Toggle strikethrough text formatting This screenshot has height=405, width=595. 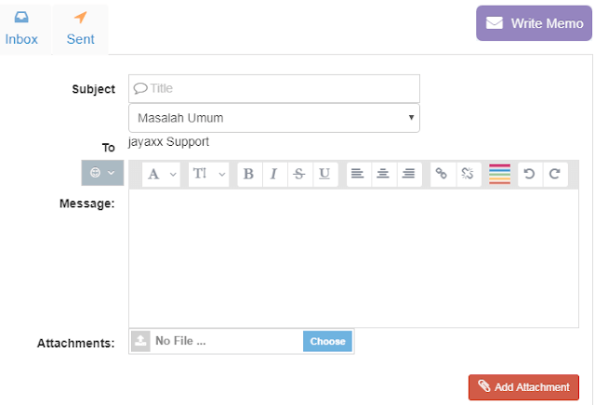coord(299,175)
